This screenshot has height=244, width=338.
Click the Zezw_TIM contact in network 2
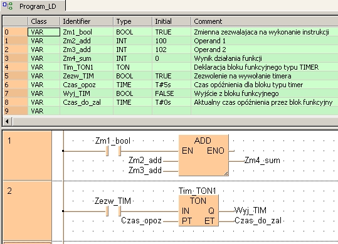[114, 211]
